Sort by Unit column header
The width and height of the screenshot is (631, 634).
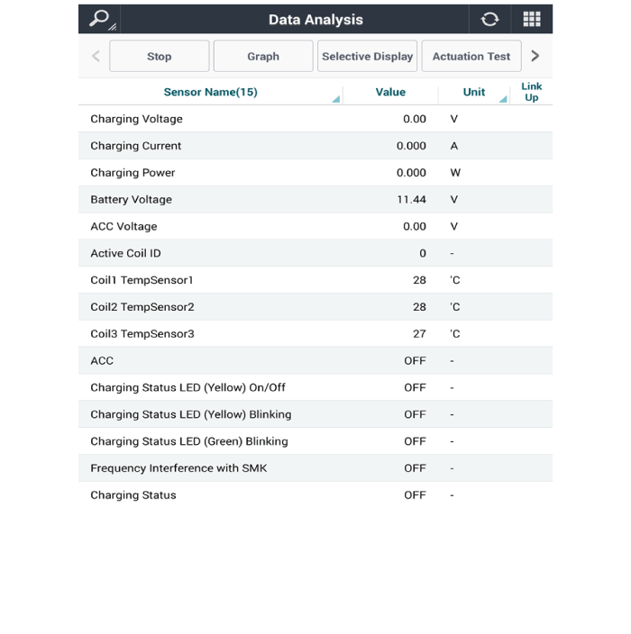click(x=474, y=92)
